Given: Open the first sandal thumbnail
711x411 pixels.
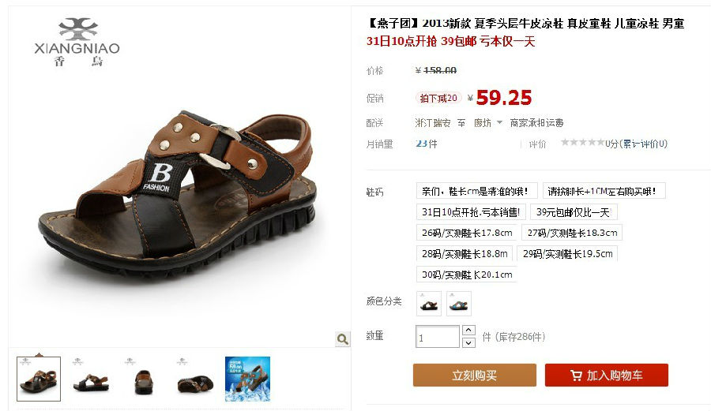Looking at the screenshot, I should (39, 379).
